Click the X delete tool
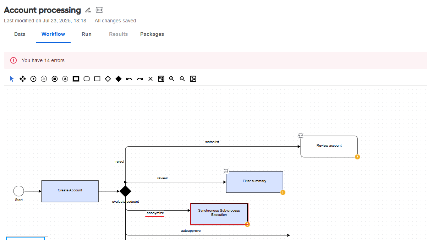Screen dimensions: 427x240 pos(150,79)
